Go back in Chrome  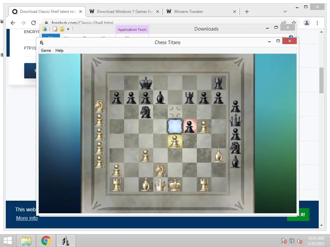pos(13,23)
